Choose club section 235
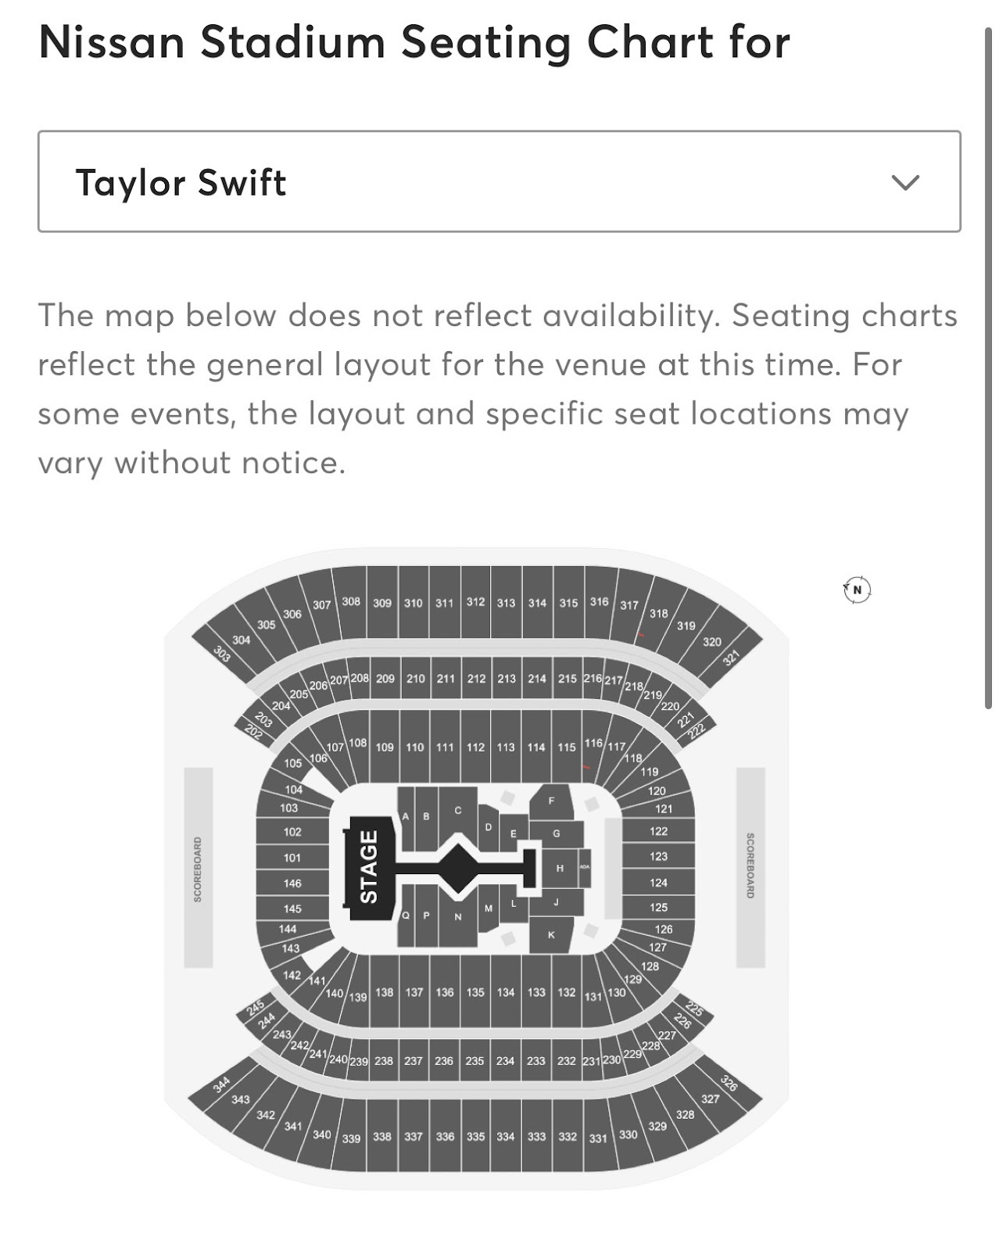The image size is (999, 1251). [474, 1061]
